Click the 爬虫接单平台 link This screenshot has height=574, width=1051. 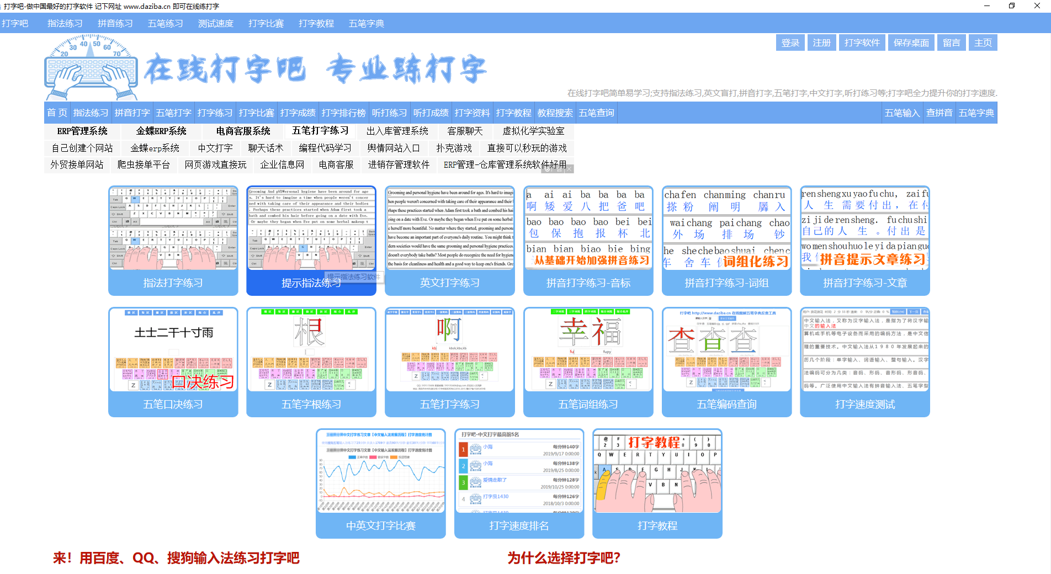click(144, 164)
